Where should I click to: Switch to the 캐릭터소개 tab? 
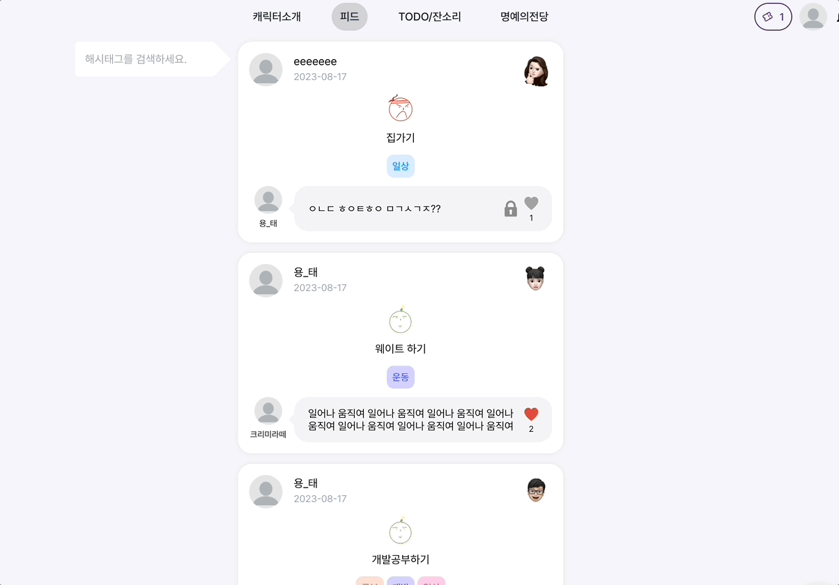pyautogui.click(x=277, y=17)
